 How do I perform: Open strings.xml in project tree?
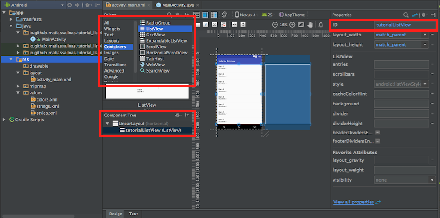point(48,106)
